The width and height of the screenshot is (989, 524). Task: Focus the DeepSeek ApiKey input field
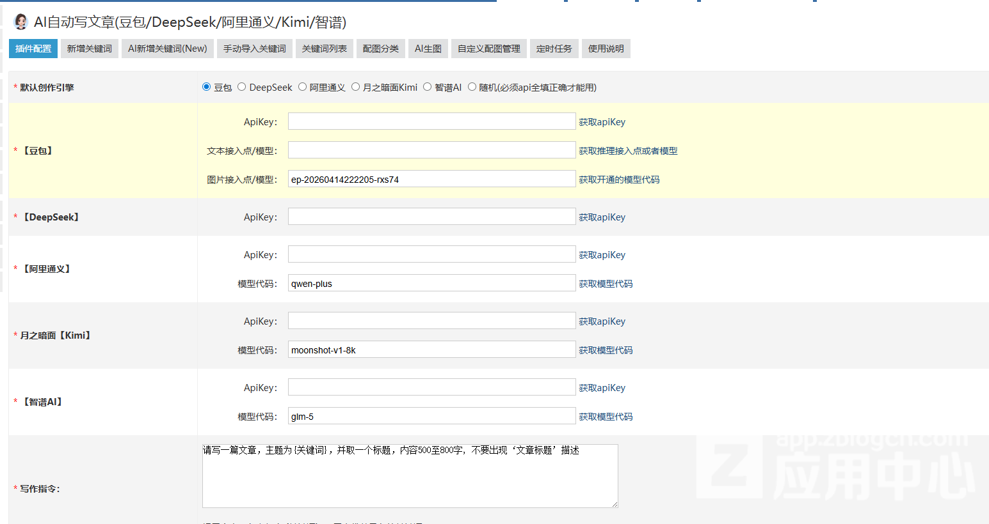point(431,217)
